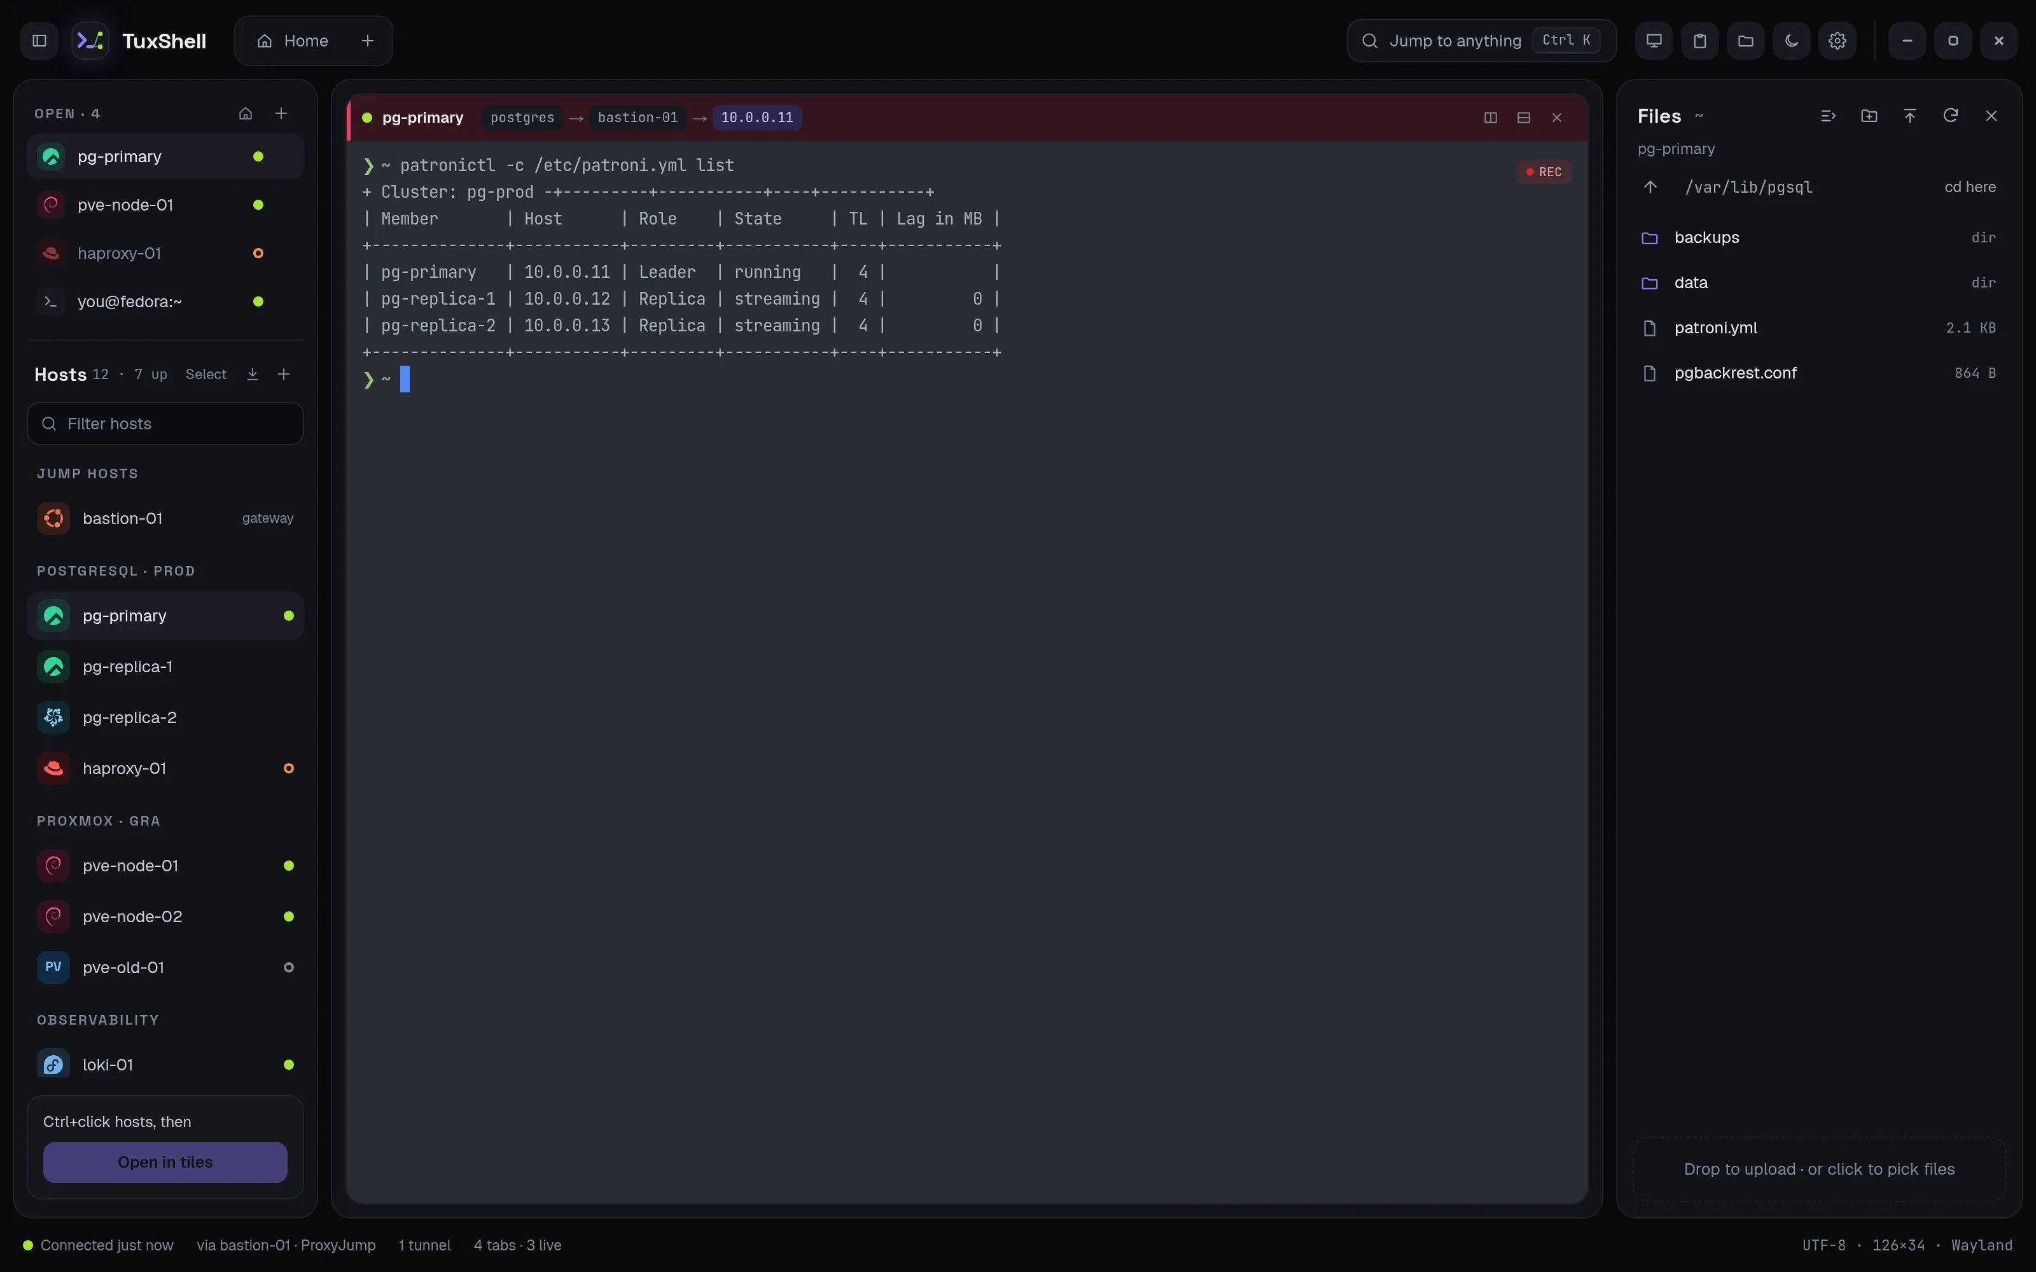Image resolution: width=2036 pixels, height=1272 pixels.
Task: Click Select next to Hosts count
Action: pos(206,375)
